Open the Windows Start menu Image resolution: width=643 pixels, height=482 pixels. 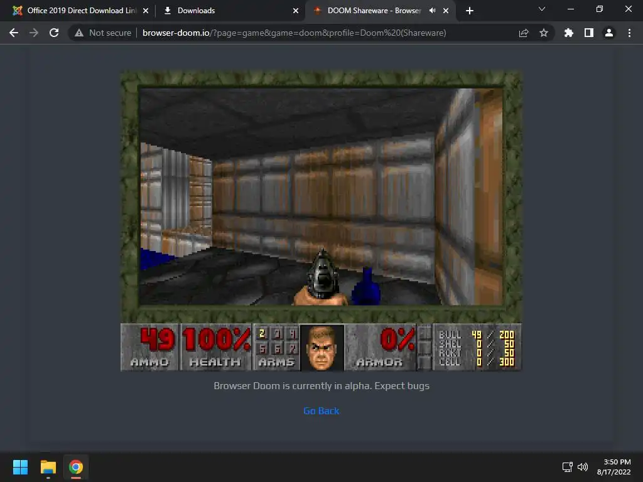coord(20,467)
